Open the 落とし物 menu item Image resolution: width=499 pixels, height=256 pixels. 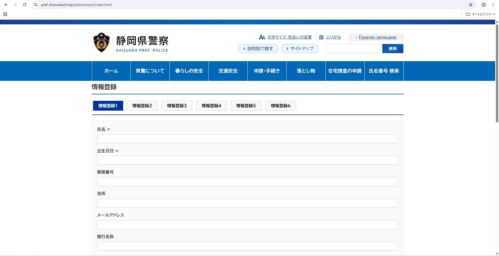click(x=306, y=71)
